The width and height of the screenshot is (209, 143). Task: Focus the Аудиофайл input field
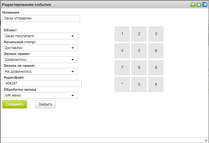42,84
